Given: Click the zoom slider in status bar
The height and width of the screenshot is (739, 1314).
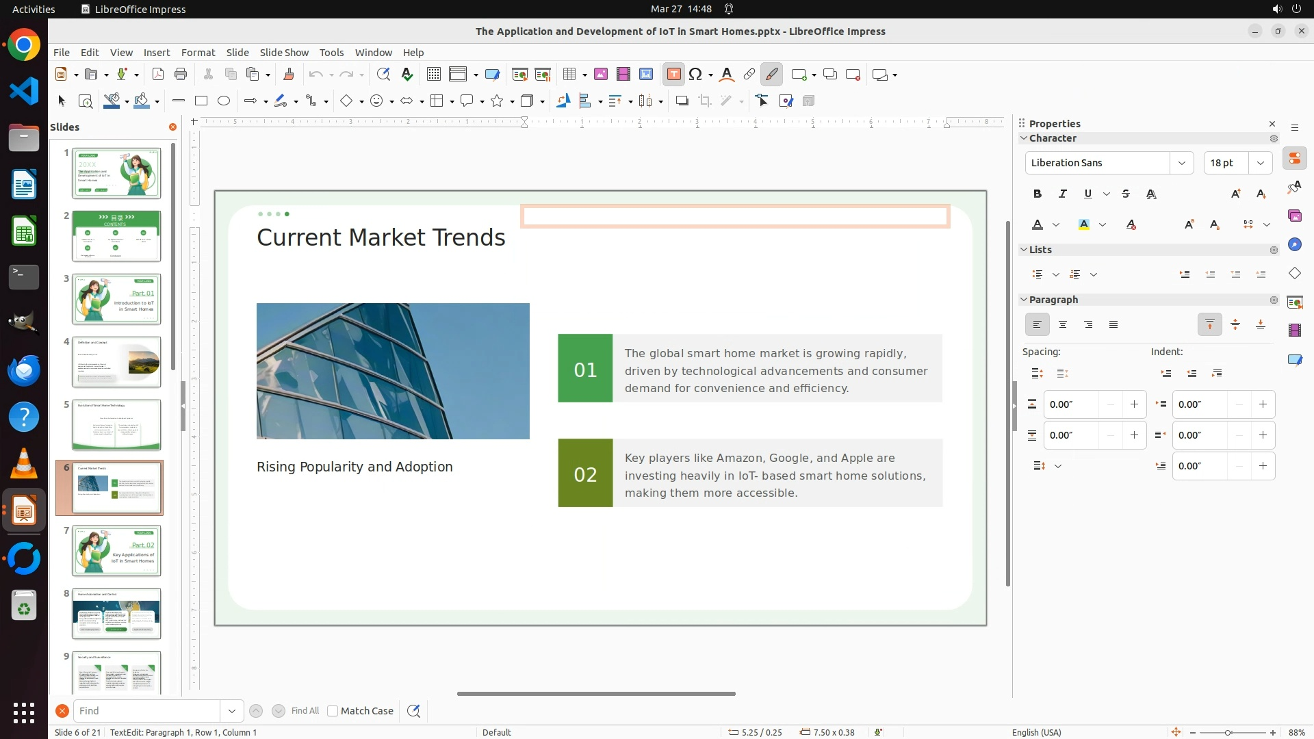Looking at the screenshot, I should pyautogui.click(x=1228, y=733).
